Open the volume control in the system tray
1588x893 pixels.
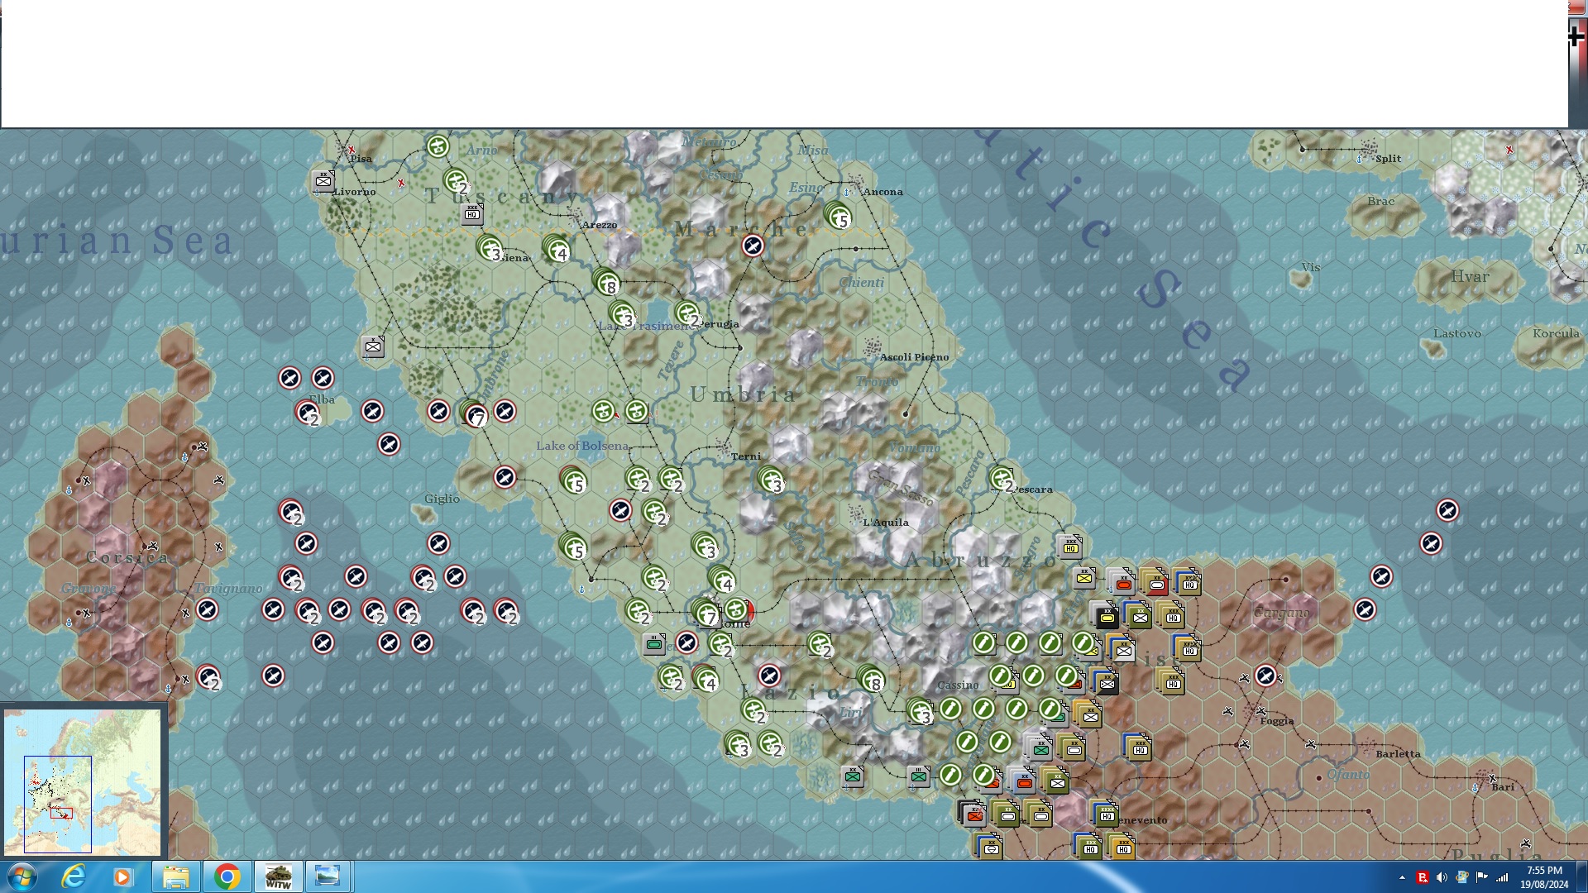point(1442,877)
